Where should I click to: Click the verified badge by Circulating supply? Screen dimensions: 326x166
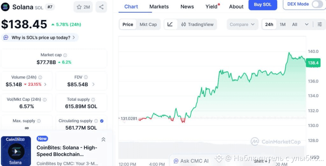102,121
